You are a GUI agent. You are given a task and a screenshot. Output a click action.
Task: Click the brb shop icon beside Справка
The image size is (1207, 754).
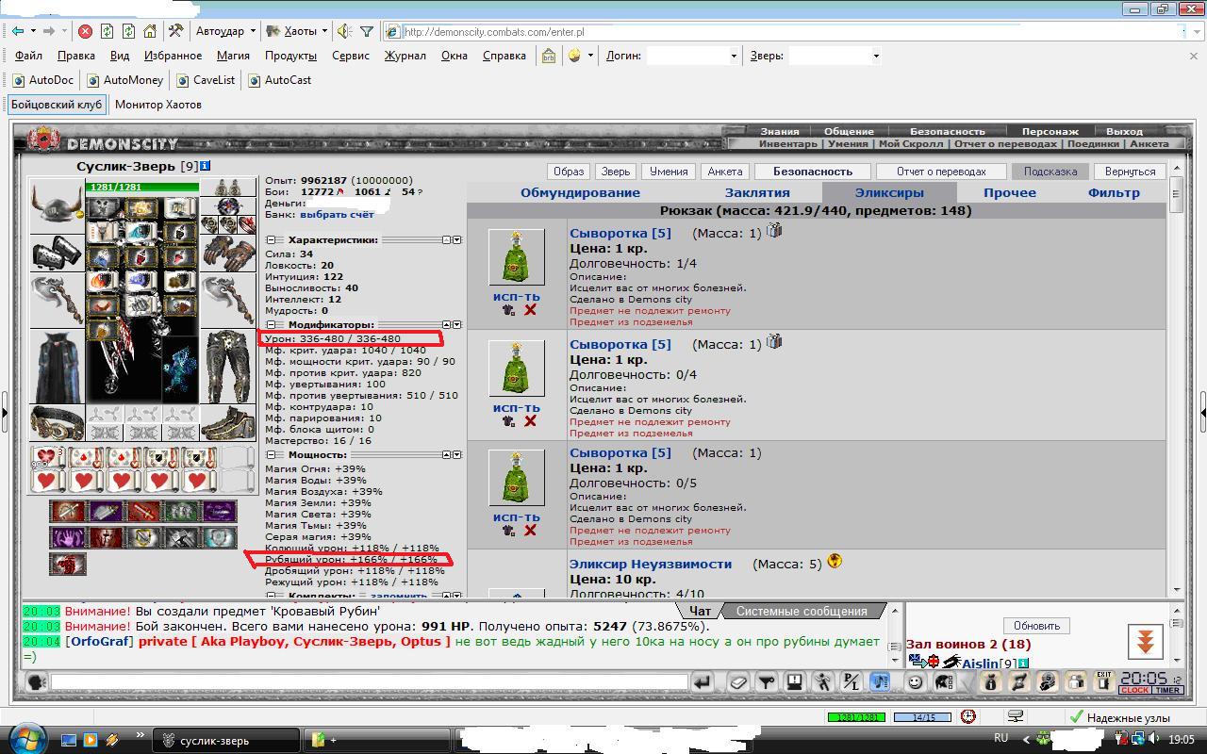click(549, 56)
